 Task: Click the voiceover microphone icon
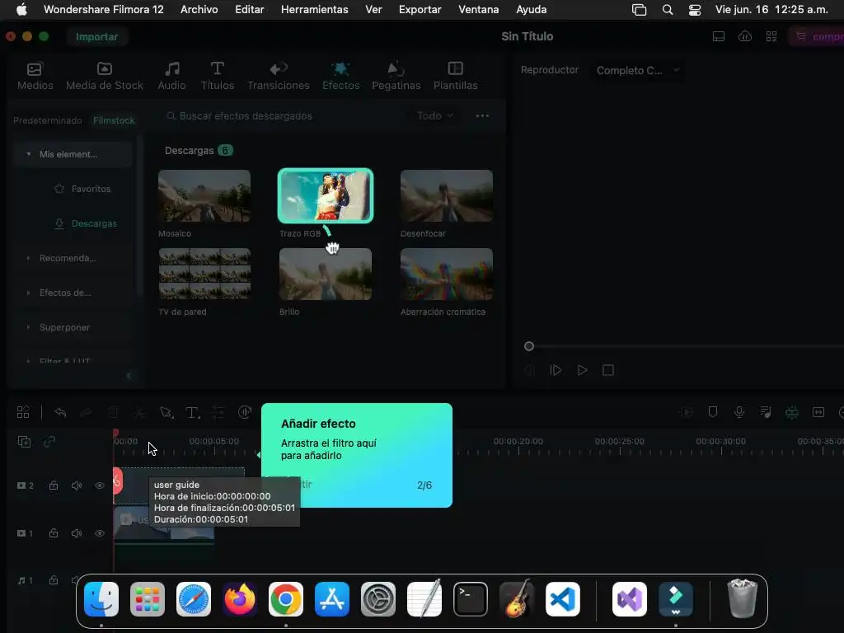click(739, 412)
